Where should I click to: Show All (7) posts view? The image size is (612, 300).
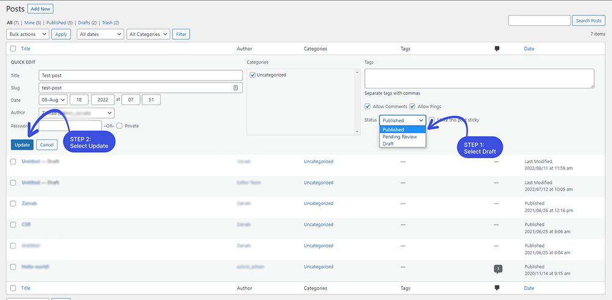coord(13,23)
